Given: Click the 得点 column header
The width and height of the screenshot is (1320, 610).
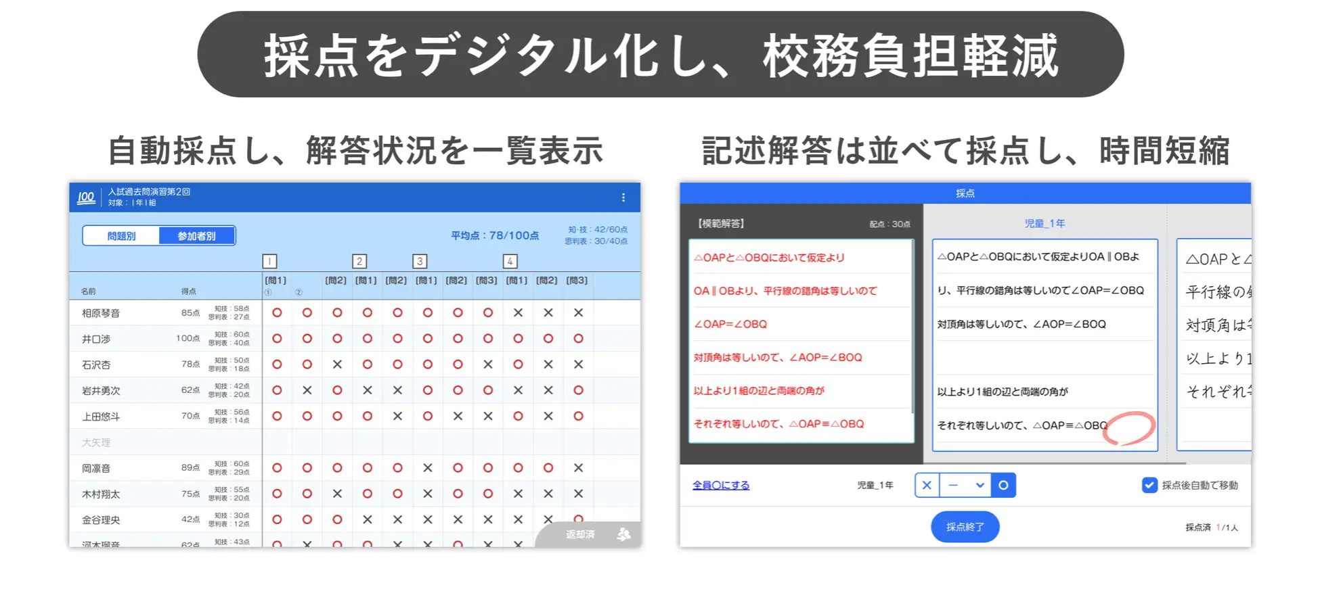Looking at the screenshot, I should (189, 291).
